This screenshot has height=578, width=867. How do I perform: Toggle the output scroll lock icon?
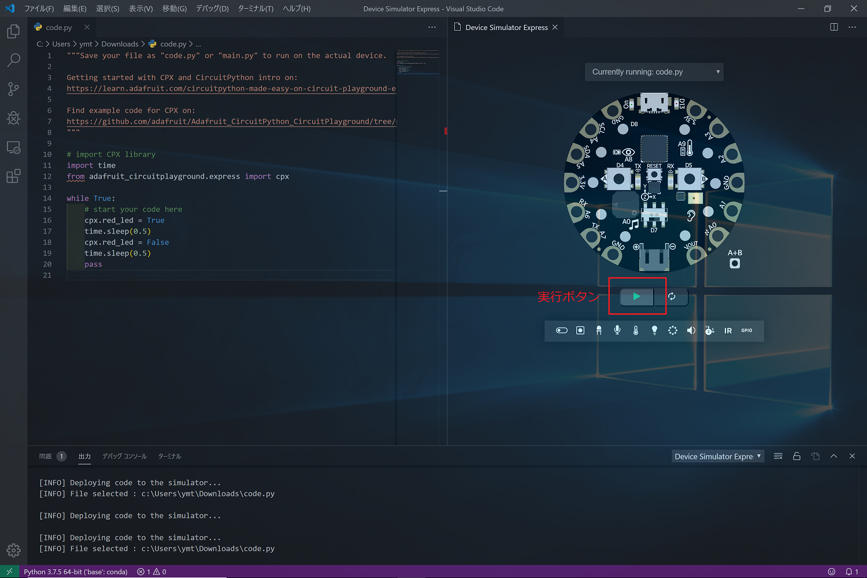(796, 456)
